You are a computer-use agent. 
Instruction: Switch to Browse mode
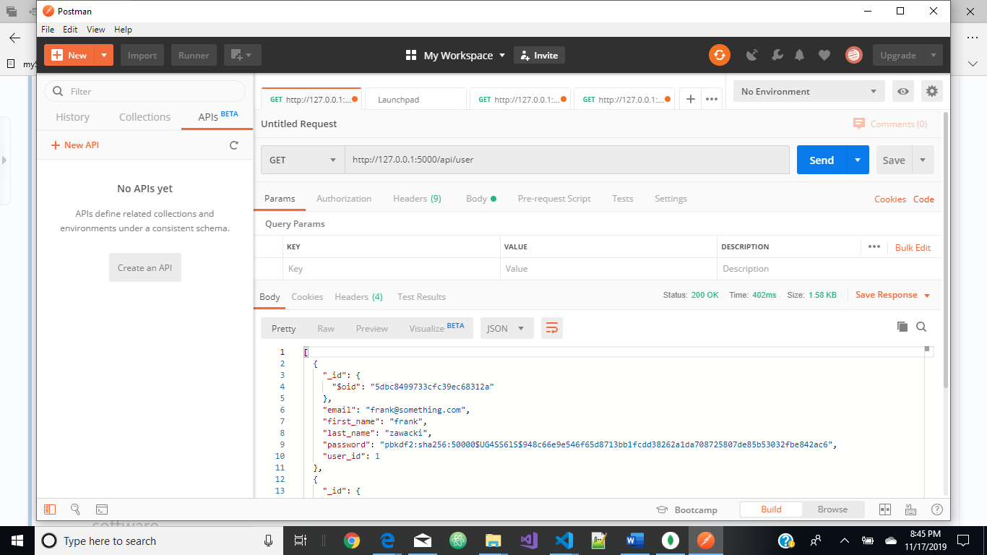832,509
